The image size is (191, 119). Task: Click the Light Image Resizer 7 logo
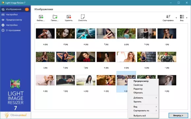[15, 95]
